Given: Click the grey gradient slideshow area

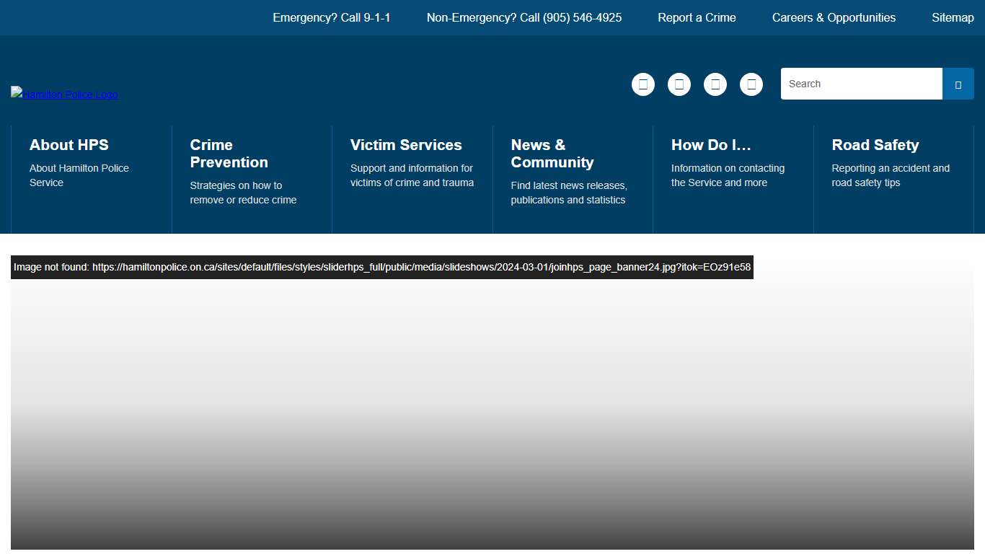Looking at the screenshot, I should pyautogui.click(x=492, y=418).
